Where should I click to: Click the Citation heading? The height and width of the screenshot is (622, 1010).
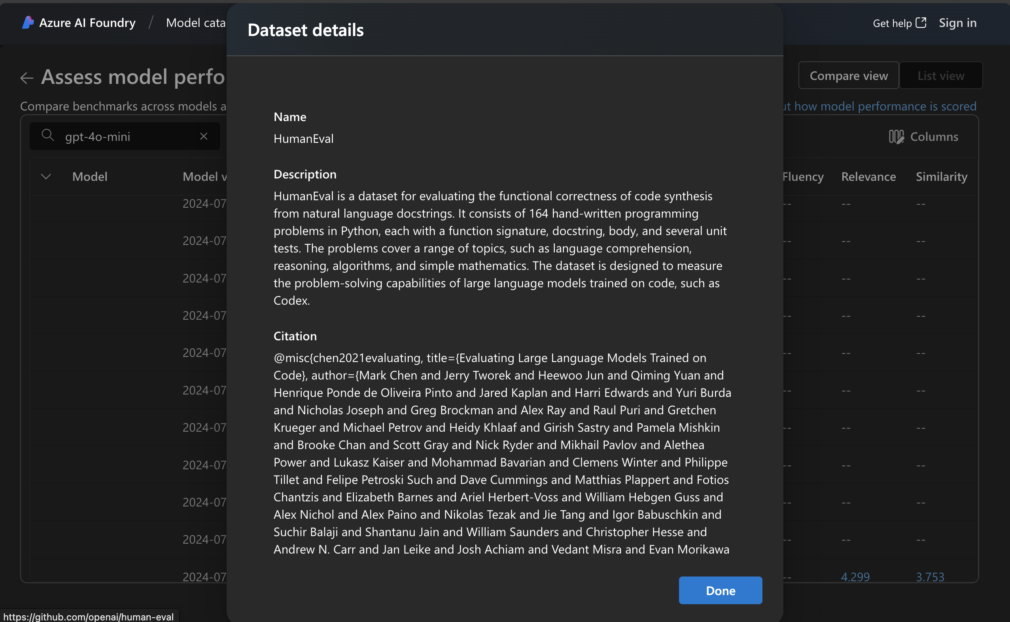pos(295,336)
